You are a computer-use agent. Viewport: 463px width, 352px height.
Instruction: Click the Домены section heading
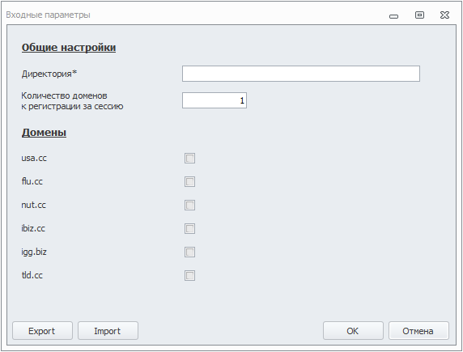pyautogui.click(x=44, y=132)
